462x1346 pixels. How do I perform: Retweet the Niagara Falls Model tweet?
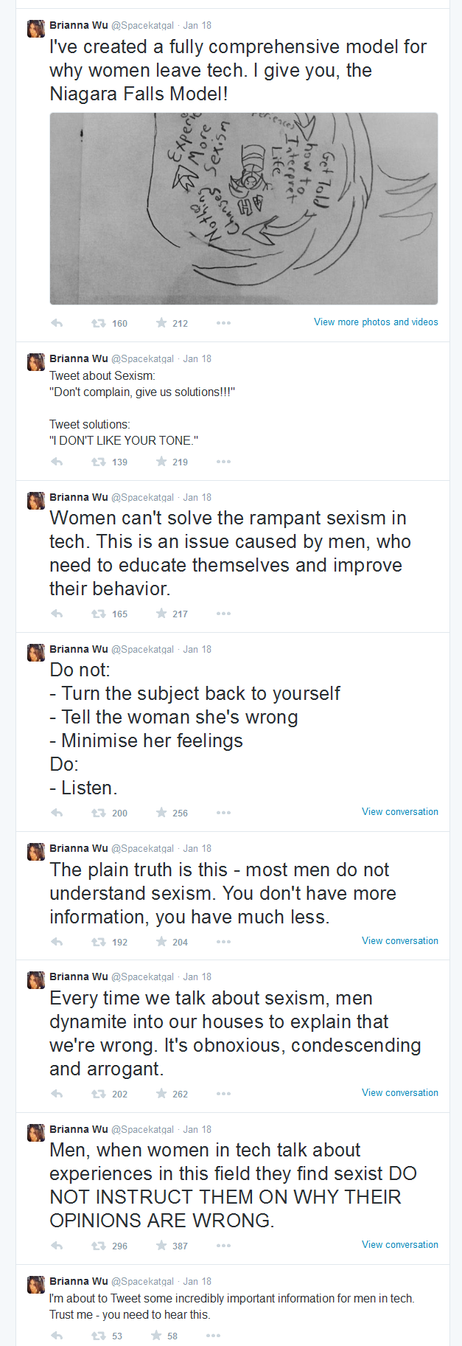[98, 323]
